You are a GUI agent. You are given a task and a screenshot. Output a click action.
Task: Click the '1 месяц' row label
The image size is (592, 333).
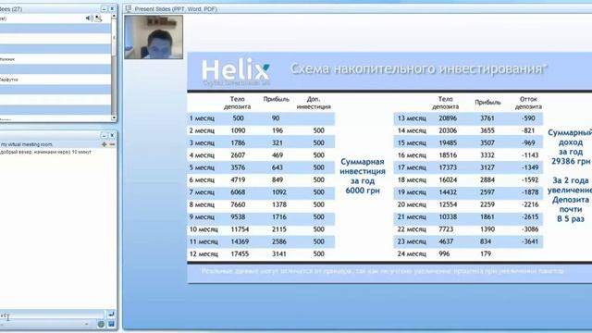click(202, 118)
